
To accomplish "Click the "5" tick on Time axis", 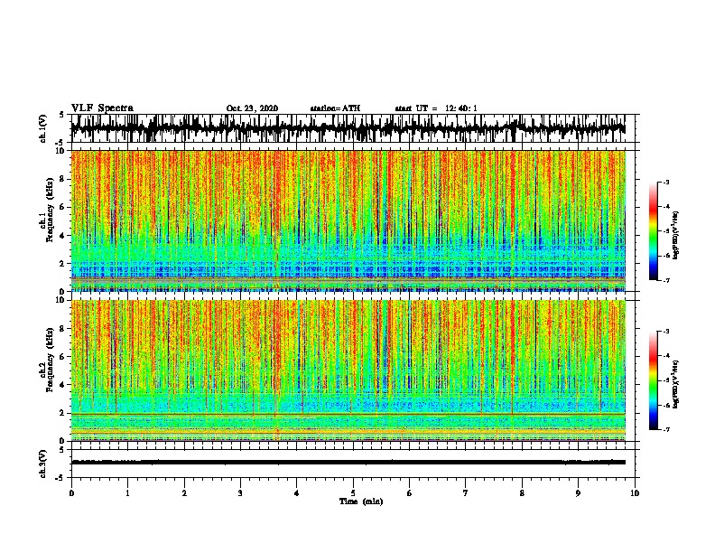I will (353, 493).
